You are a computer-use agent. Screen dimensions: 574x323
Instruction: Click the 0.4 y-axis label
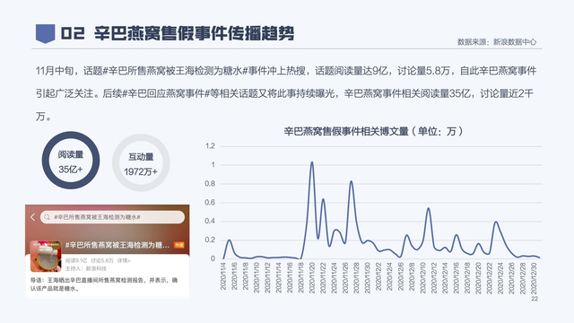point(210,221)
